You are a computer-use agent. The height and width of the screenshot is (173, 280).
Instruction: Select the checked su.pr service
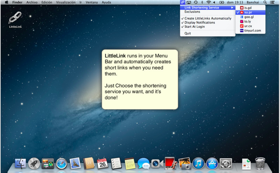coord(250,12)
